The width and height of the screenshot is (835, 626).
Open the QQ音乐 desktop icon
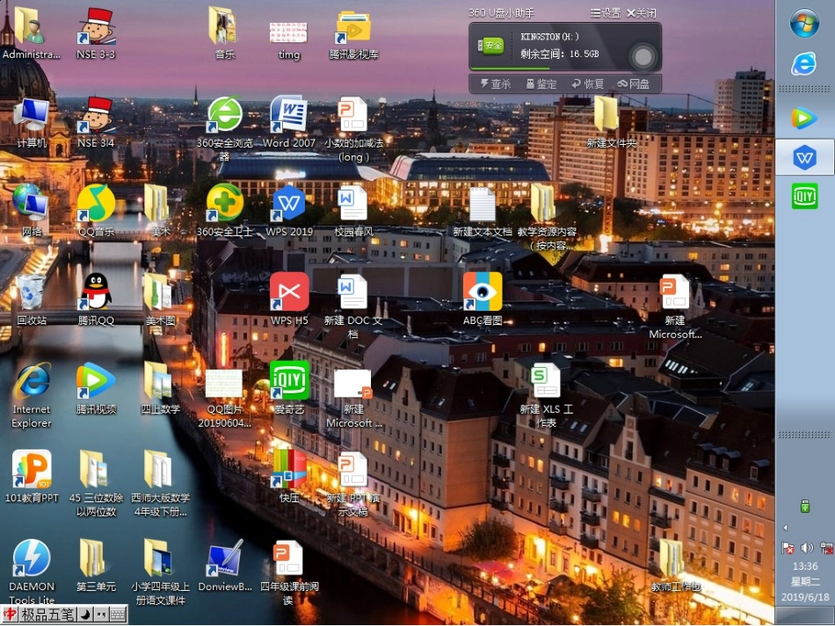[x=96, y=204]
